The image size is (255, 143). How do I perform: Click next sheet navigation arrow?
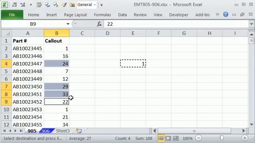pos(16,131)
